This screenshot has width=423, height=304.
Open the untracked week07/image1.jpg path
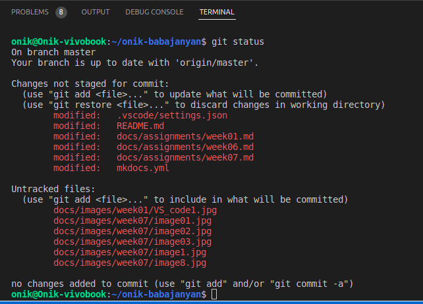[x=130, y=252]
